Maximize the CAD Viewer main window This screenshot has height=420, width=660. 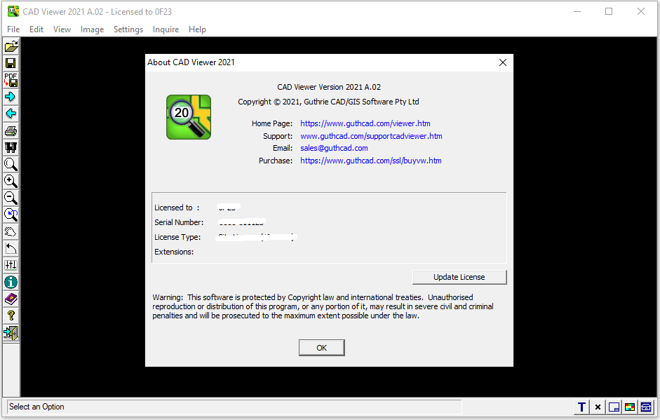tap(609, 11)
